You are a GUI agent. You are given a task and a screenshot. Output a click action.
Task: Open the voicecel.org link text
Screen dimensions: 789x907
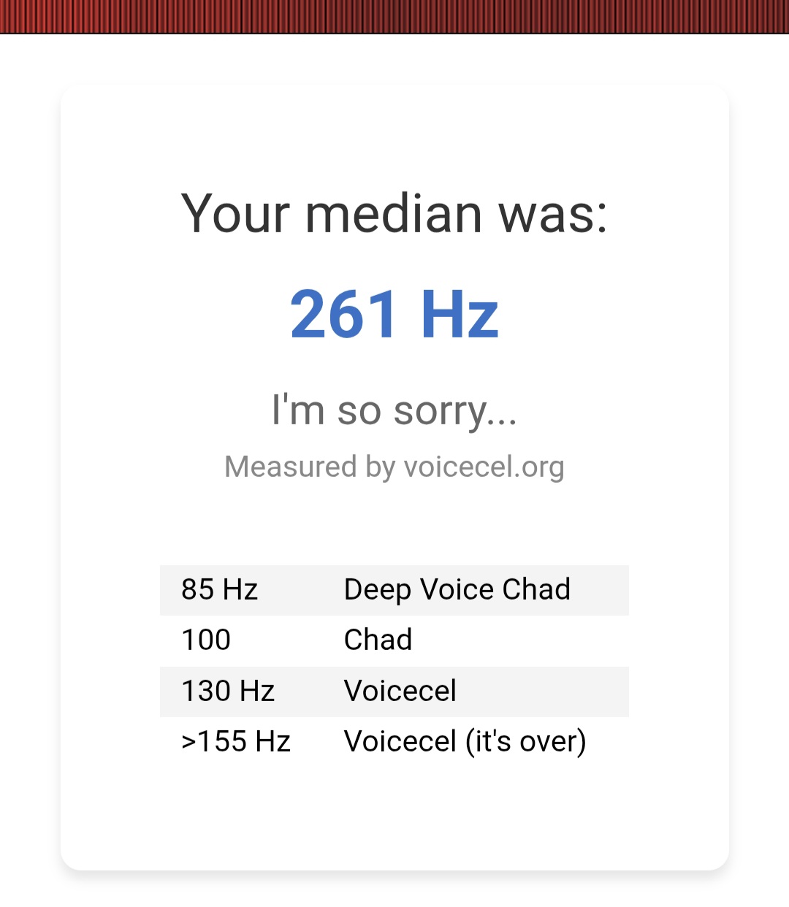pyautogui.click(x=484, y=467)
